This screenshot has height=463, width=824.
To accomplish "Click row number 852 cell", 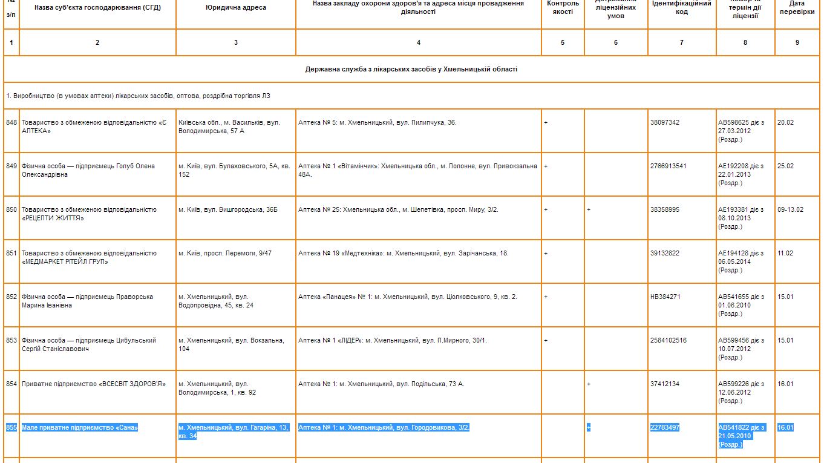I will 11,297.
